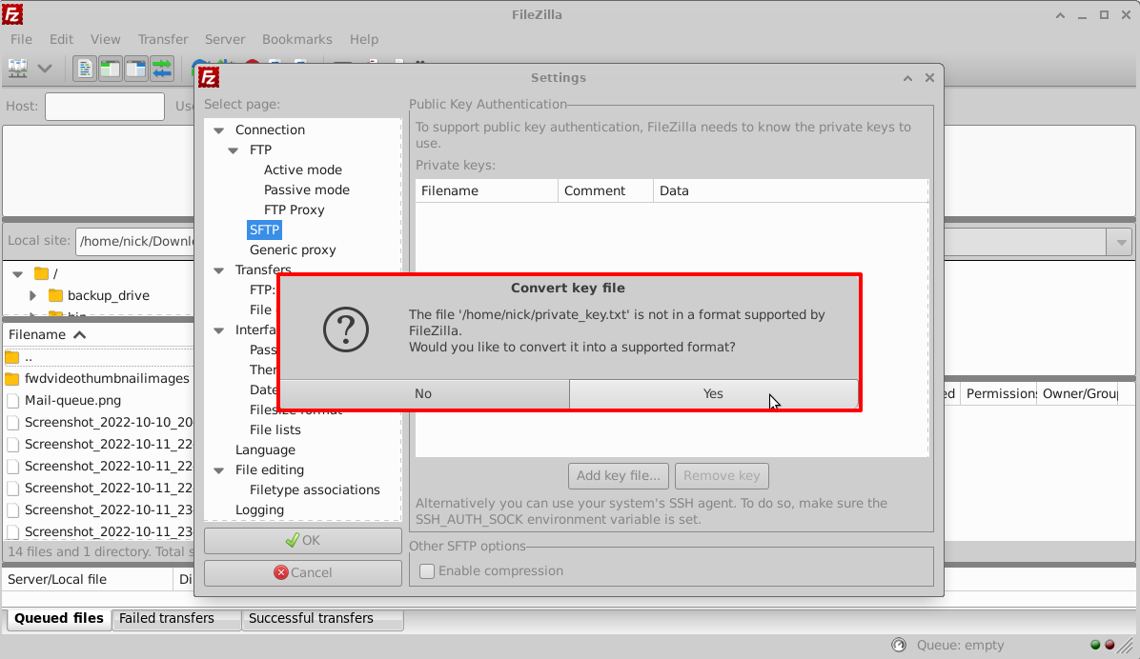
Task: Select Passive mode in settings tree
Action: [307, 190]
